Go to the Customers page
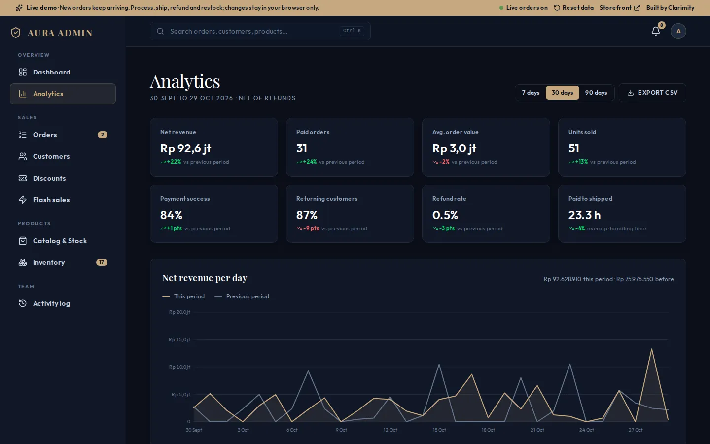Viewport: 710px width, 444px height. 63,156
